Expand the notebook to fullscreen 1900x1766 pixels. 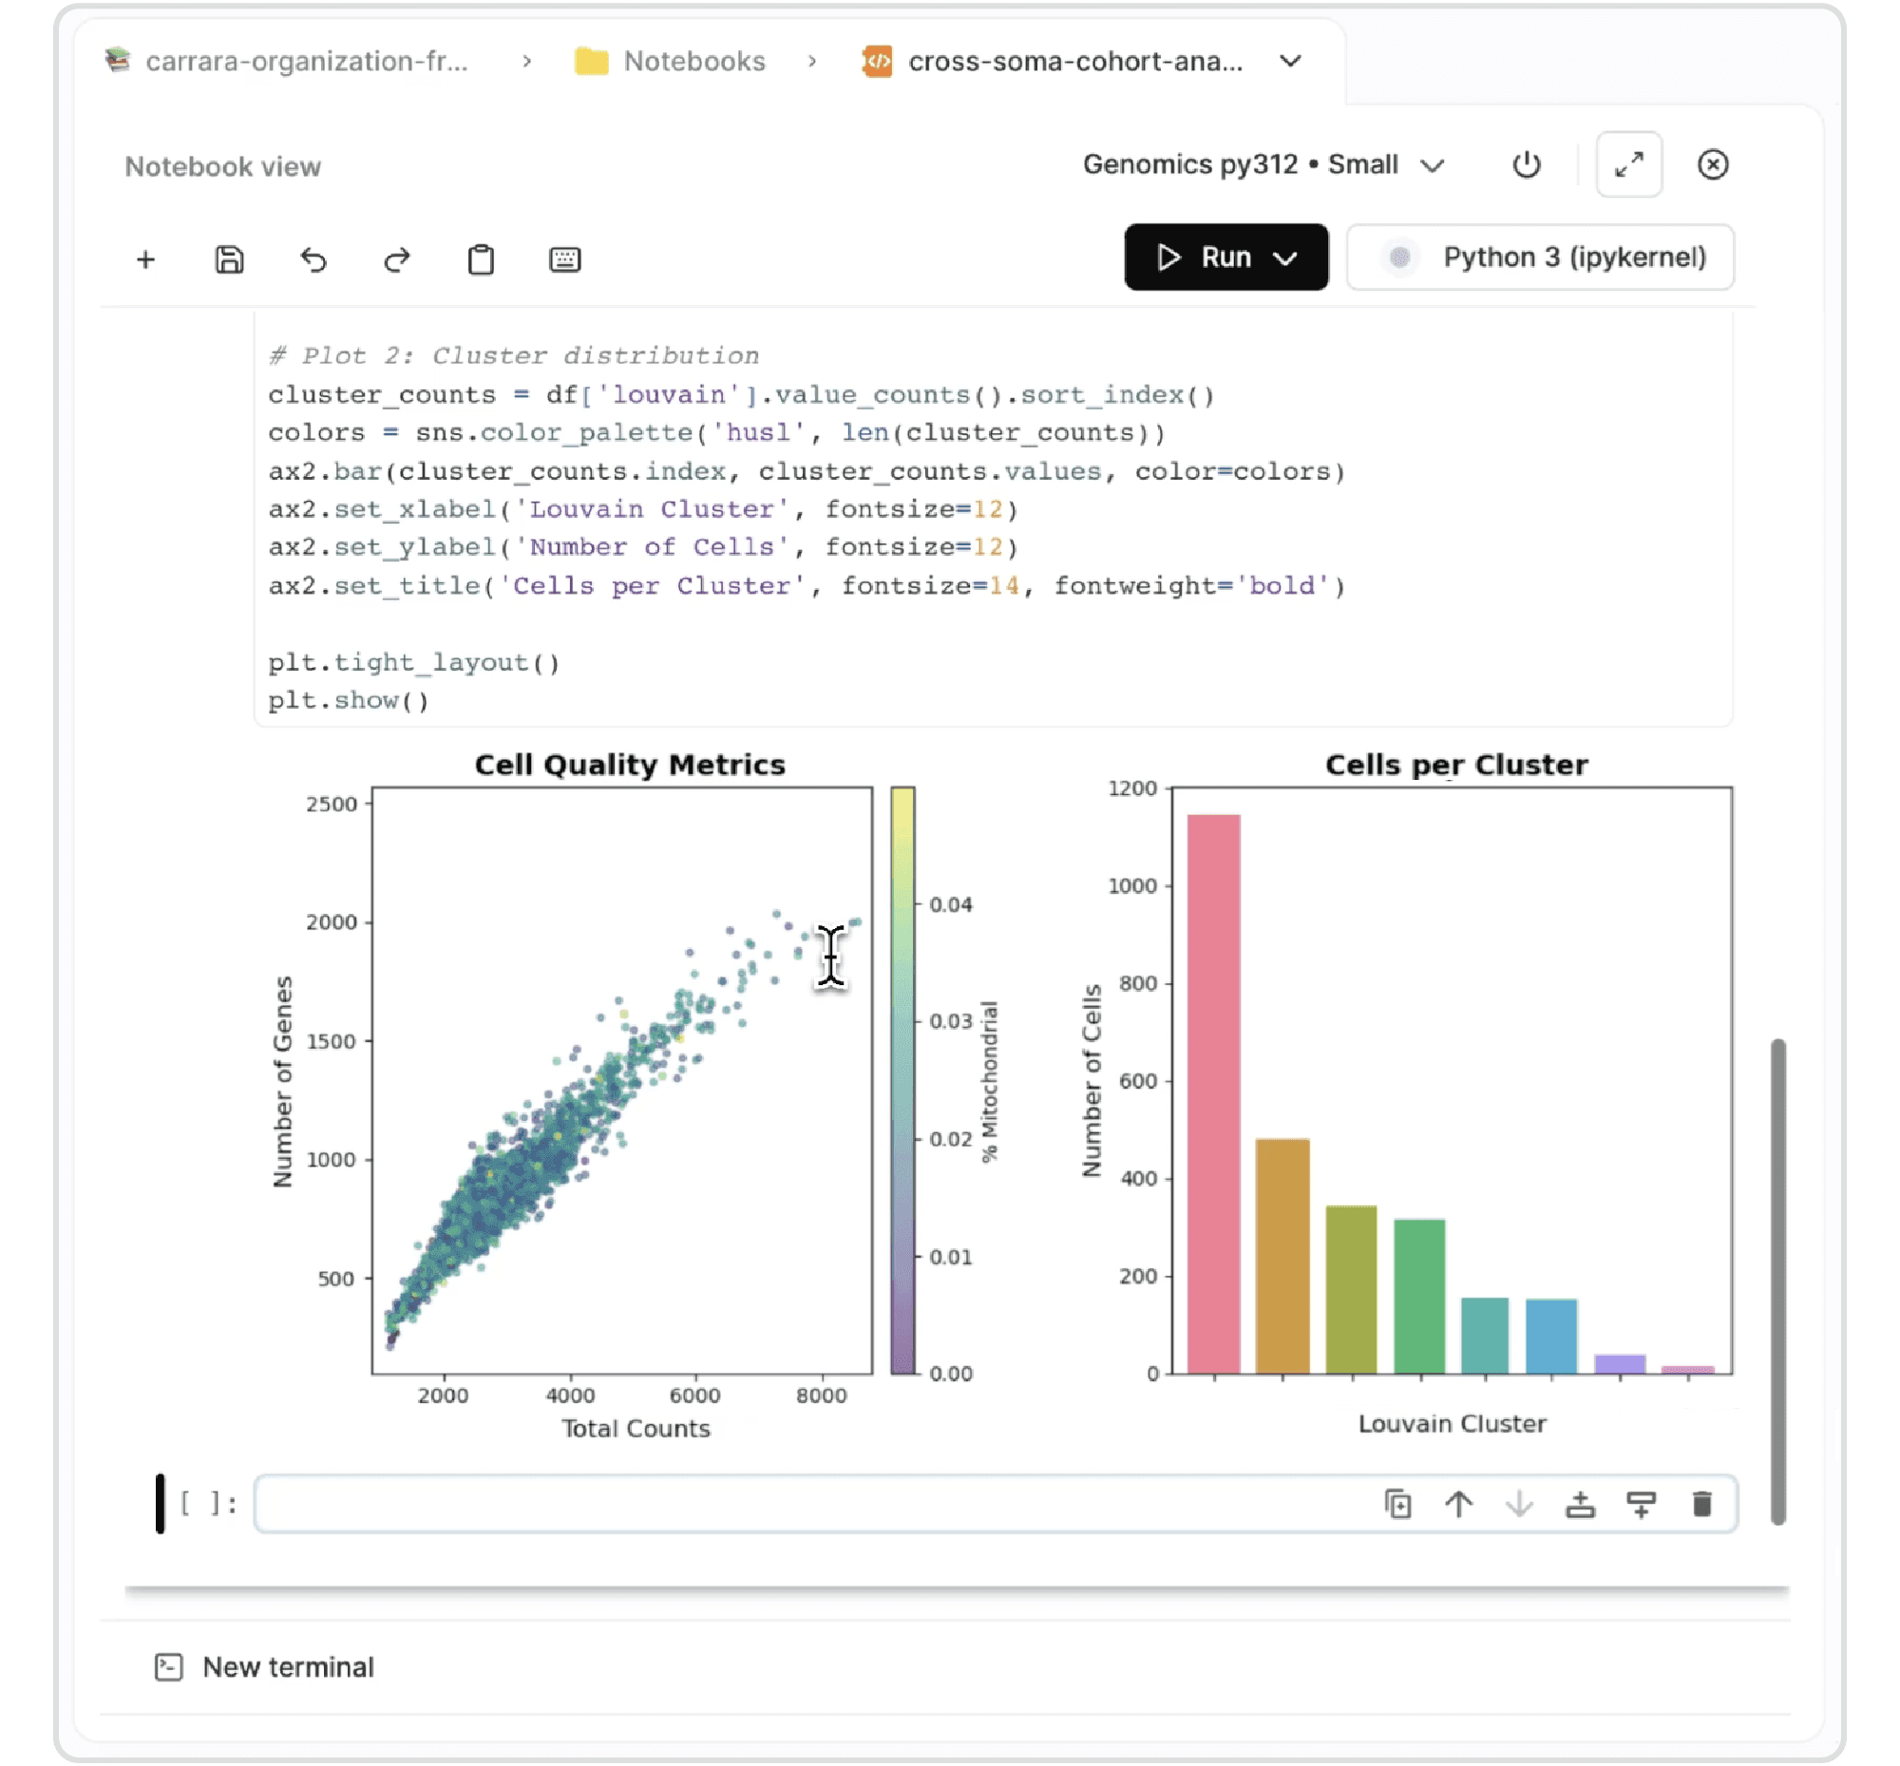[x=1628, y=164]
